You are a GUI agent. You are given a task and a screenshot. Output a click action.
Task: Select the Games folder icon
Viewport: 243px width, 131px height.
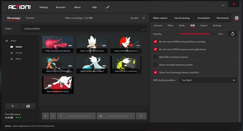[x=12, y=47]
